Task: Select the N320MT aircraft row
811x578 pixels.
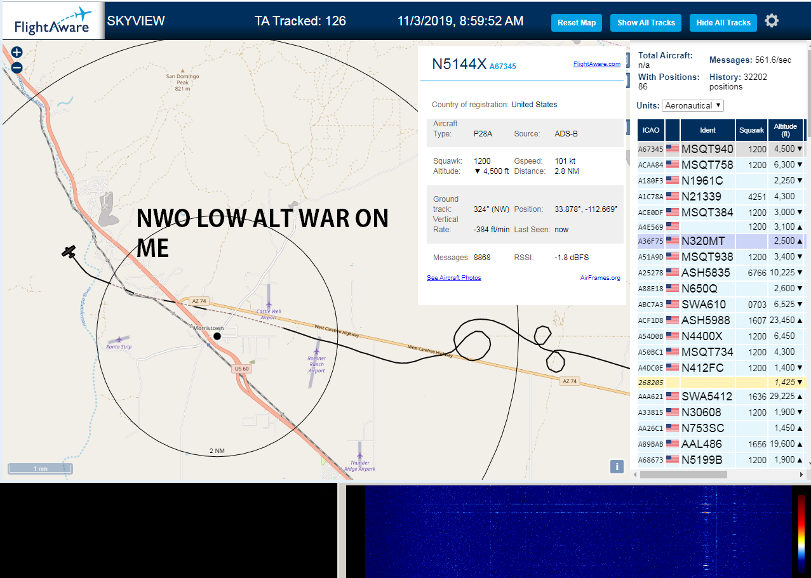Action: pyautogui.click(x=721, y=241)
